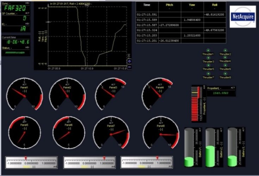Click the Battery1 cylinder level gauge
The image size is (259, 176).
coord(189,147)
